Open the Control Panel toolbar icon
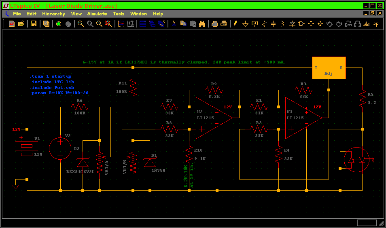Image resolution: width=386 pixels, height=228 pixels. [x=46, y=23]
